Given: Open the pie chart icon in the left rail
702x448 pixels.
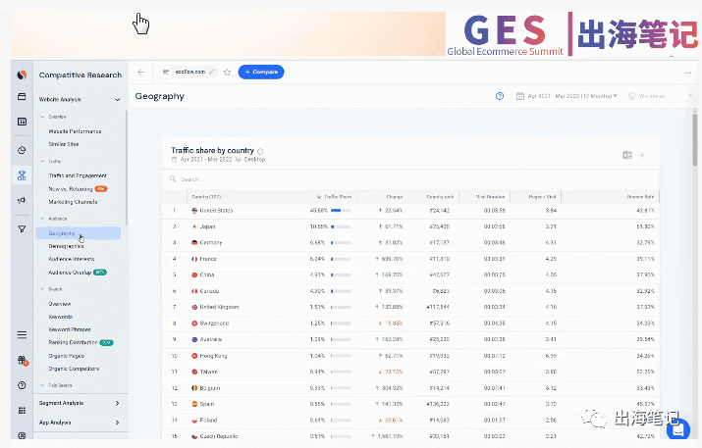Looking at the screenshot, I should tap(22, 150).
